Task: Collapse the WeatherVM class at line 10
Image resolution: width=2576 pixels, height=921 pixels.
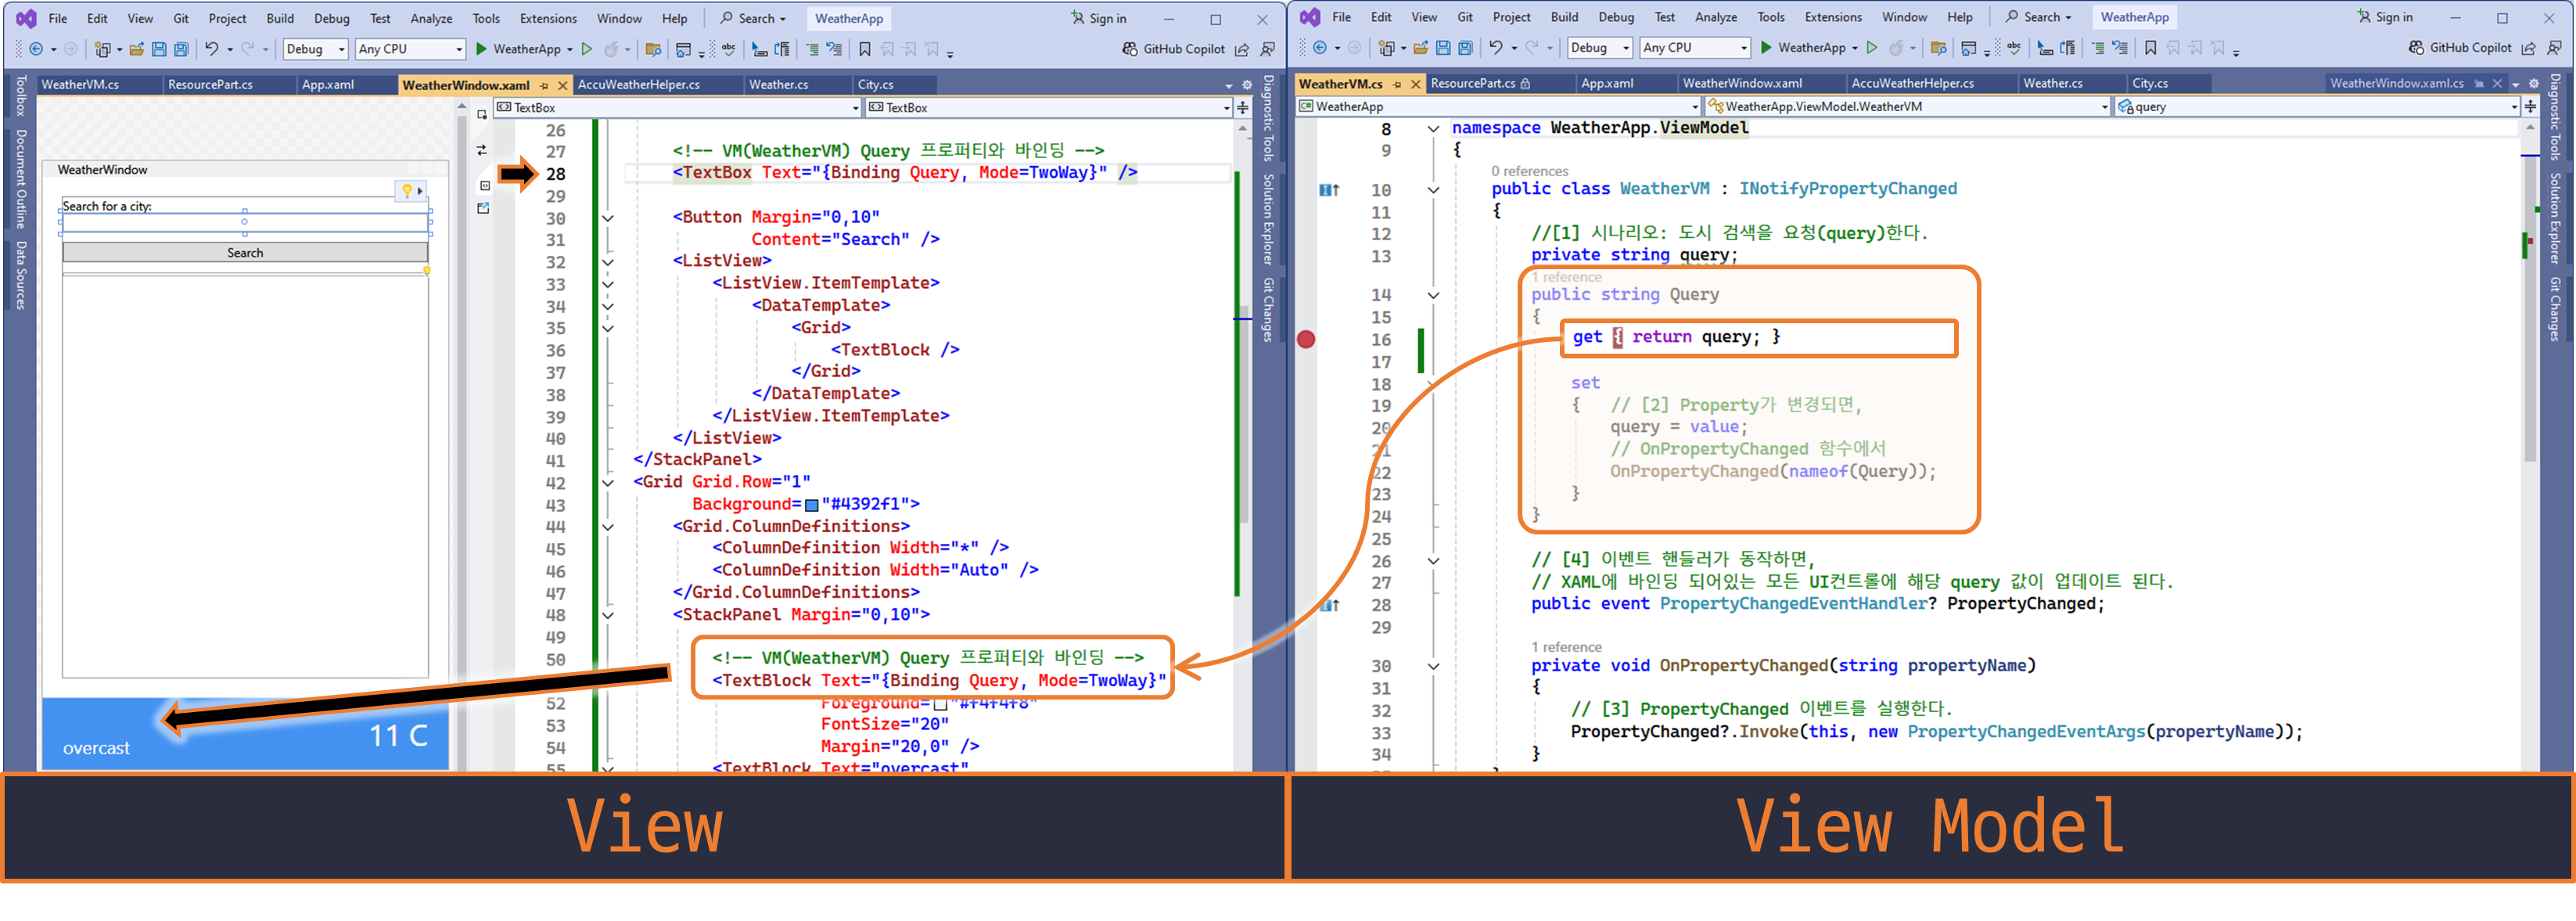Action: click(x=1433, y=190)
